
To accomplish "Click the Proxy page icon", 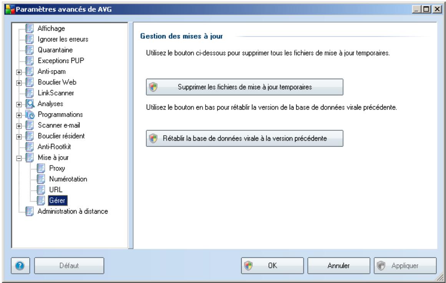I will [41, 168].
